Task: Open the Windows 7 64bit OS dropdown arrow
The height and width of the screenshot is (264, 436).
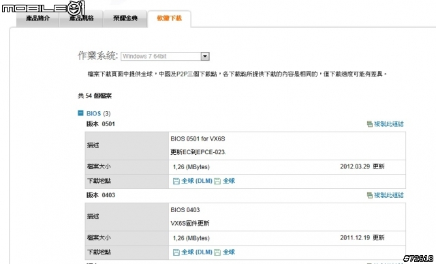Action: (205, 56)
